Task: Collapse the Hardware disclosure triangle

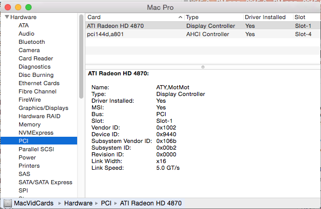Action: click(7, 17)
